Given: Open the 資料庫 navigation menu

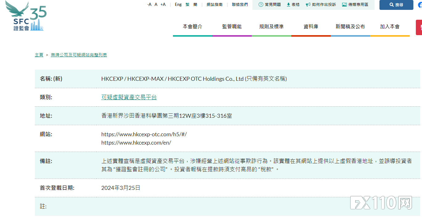Looking at the screenshot, I should tap(311, 27).
